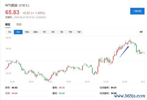This screenshot has height=100, width=147.
Task: Switch to the 概览 tab
Action: 8,25
